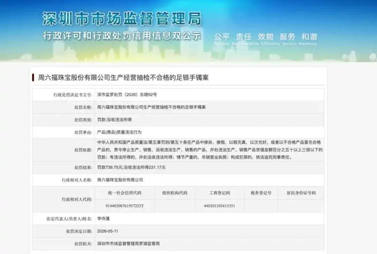Click the party name value 周六福珠宝股份有限公司
Viewport: 377px width, 254px height.
point(120,180)
